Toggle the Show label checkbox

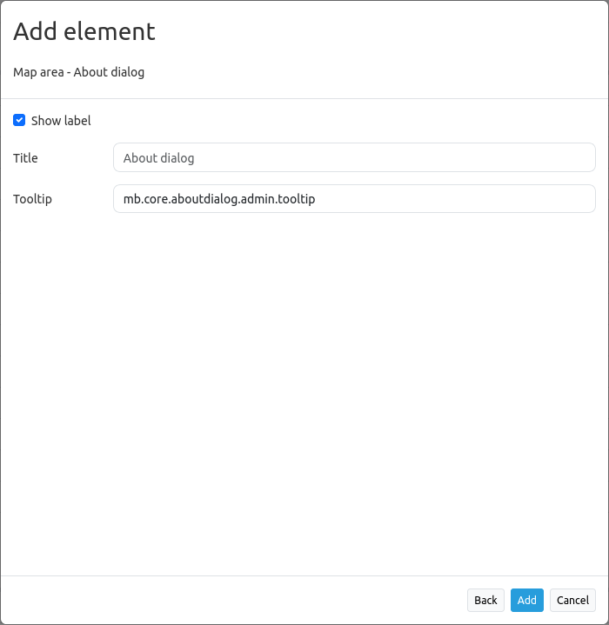[x=19, y=120]
